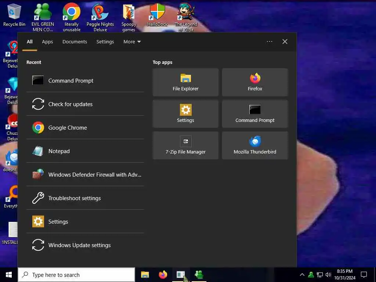Viewport: 376px width, 282px height.
Task: Open Command Prompt top app tile
Action: (x=255, y=114)
